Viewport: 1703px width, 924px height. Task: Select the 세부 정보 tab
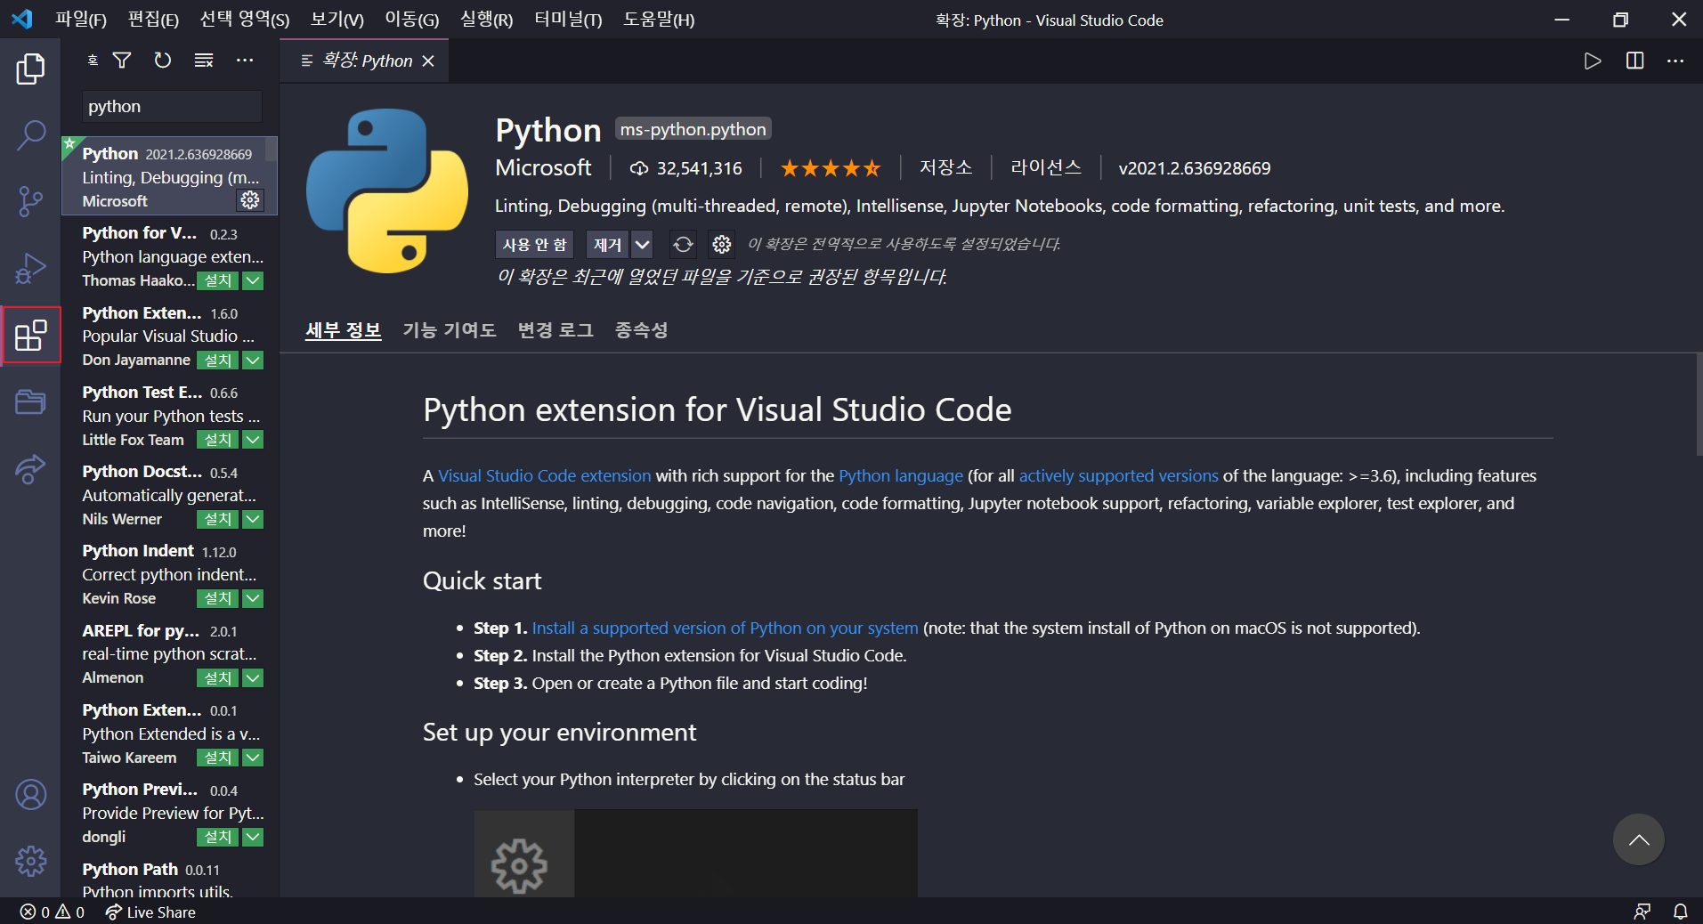point(344,330)
